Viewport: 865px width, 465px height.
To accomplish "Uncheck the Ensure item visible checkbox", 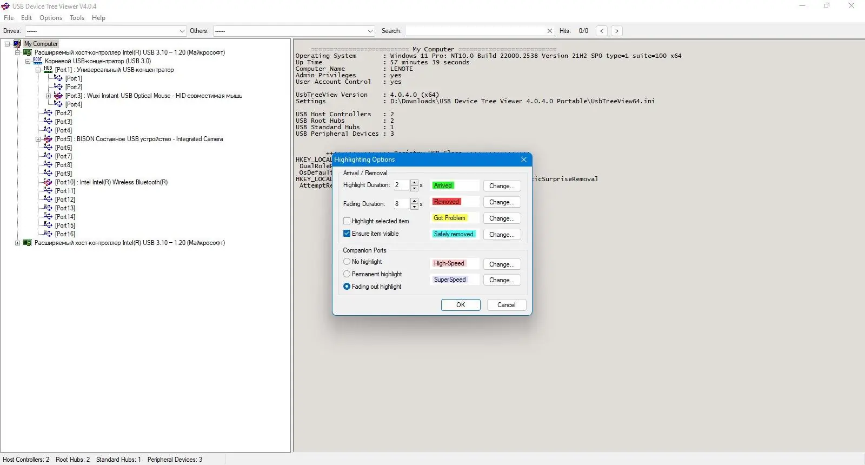I will (x=347, y=234).
